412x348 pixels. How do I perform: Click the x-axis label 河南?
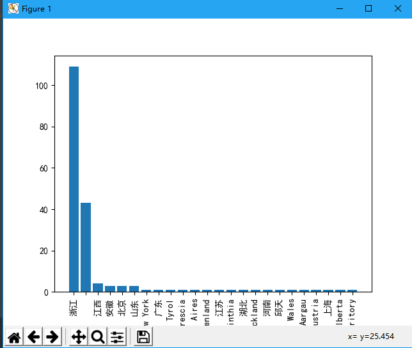tap(267, 308)
